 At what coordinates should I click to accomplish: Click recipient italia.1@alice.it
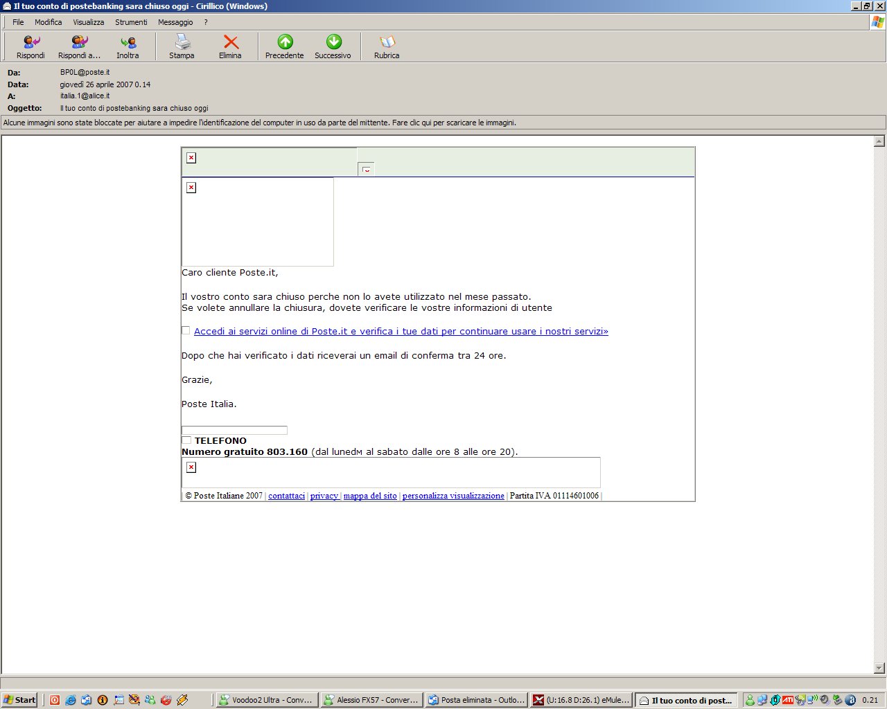(x=85, y=96)
